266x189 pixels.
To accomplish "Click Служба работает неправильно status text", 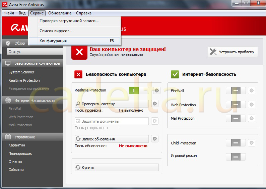I will [x=116, y=55].
